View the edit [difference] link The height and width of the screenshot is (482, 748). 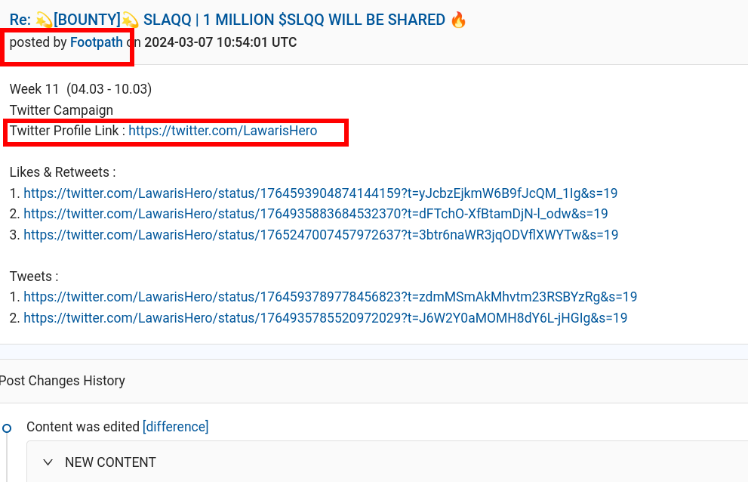[x=176, y=427]
